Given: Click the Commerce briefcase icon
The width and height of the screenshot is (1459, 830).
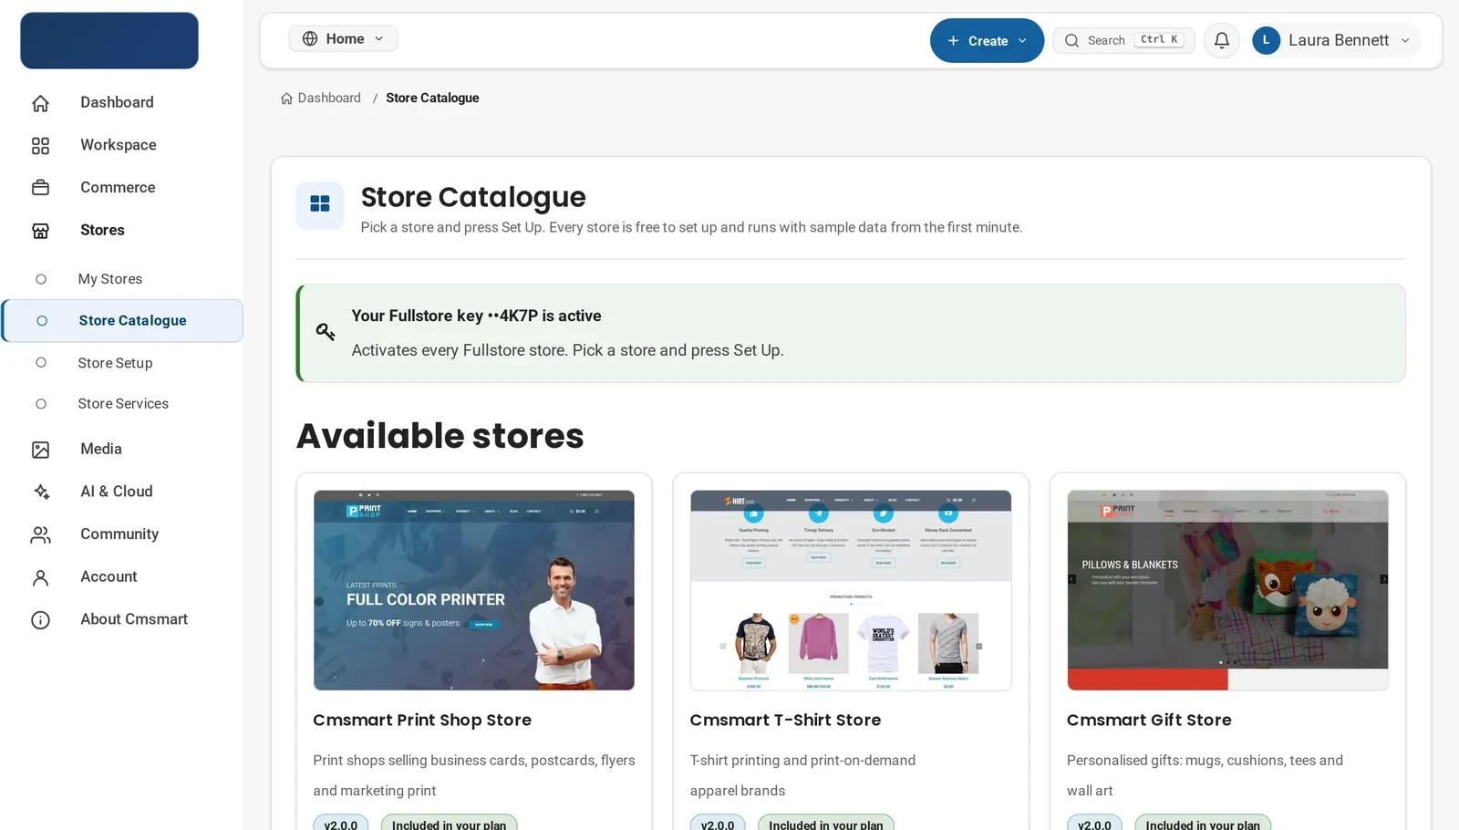Looking at the screenshot, I should [40, 188].
